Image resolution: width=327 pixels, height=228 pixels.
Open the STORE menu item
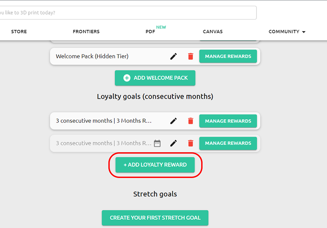19,31
